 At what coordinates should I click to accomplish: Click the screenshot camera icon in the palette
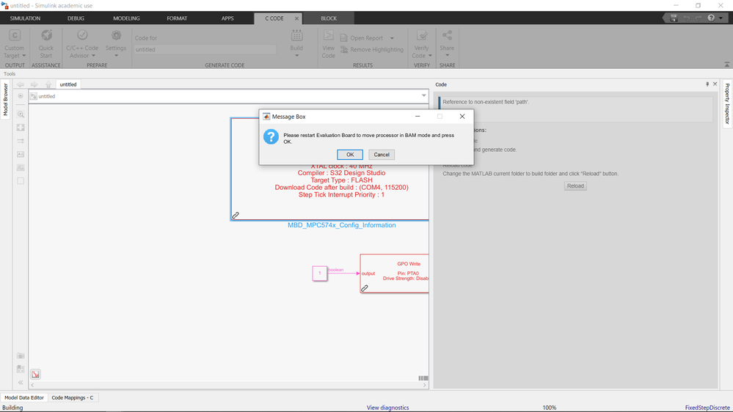21,356
